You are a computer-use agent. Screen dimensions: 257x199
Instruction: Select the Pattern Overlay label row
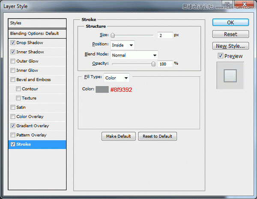point(37,135)
